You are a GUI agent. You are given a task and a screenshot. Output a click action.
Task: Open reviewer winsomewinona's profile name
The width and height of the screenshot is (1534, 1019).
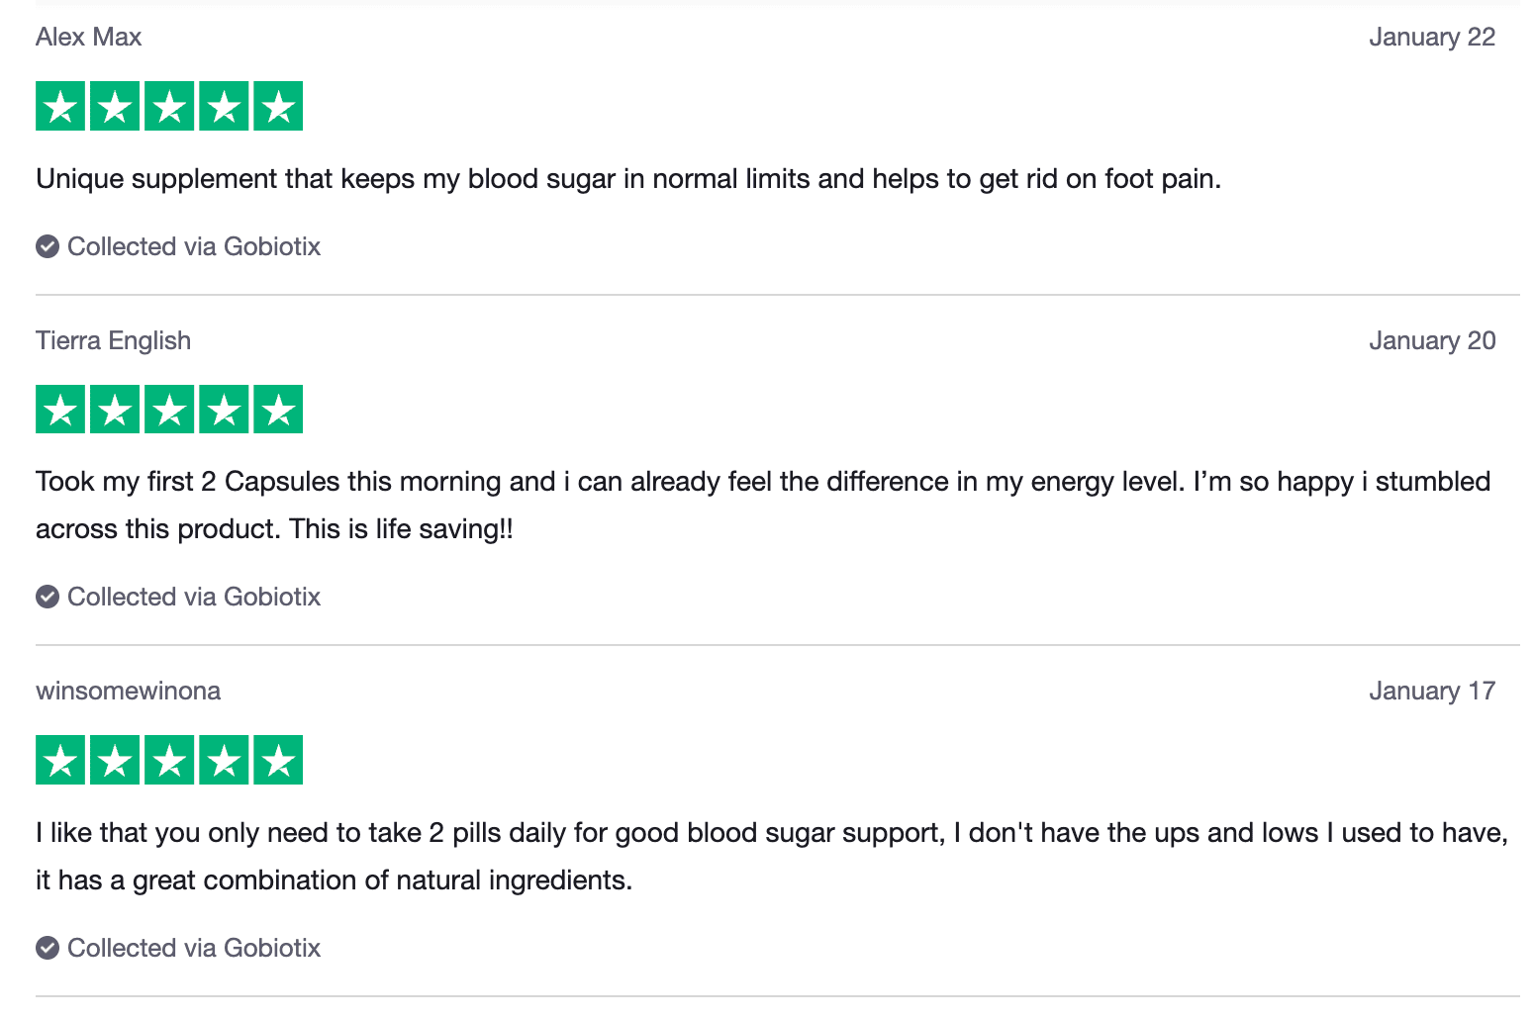pyautogui.click(x=129, y=691)
